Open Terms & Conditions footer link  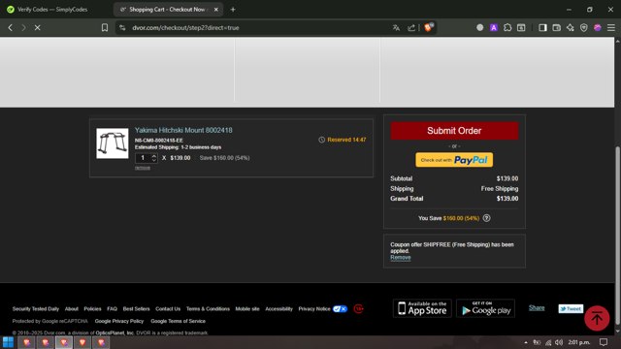pyautogui.click(x=208, y=309)
